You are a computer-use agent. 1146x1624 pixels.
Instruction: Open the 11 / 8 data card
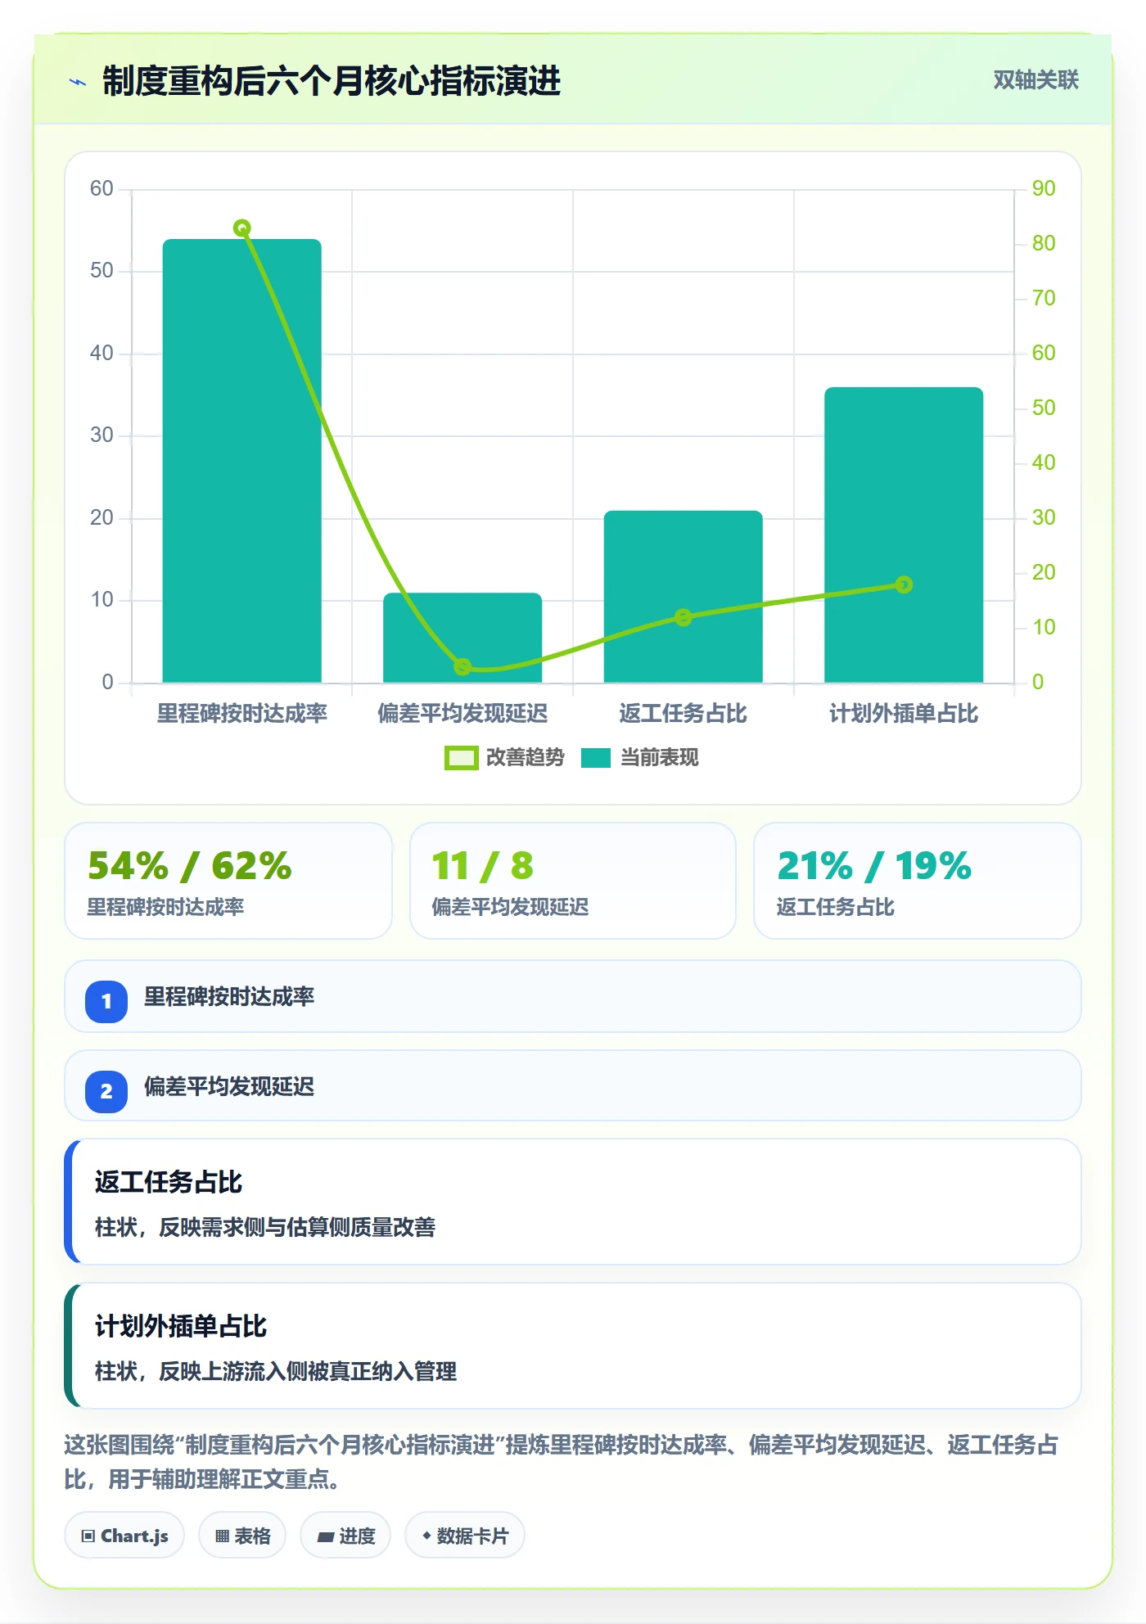click(x=573, y=881)
